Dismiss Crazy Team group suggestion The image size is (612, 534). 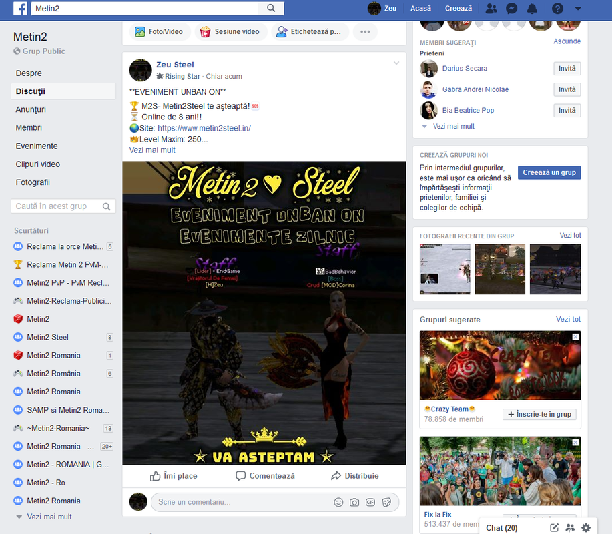tap(575, 337)
